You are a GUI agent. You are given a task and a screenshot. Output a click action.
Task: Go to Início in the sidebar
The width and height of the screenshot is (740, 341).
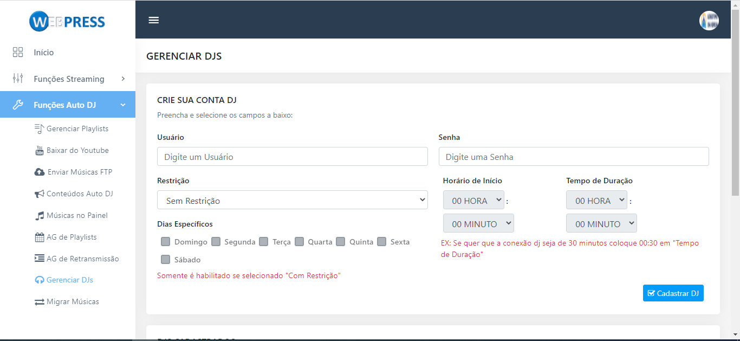pos(44,53)
